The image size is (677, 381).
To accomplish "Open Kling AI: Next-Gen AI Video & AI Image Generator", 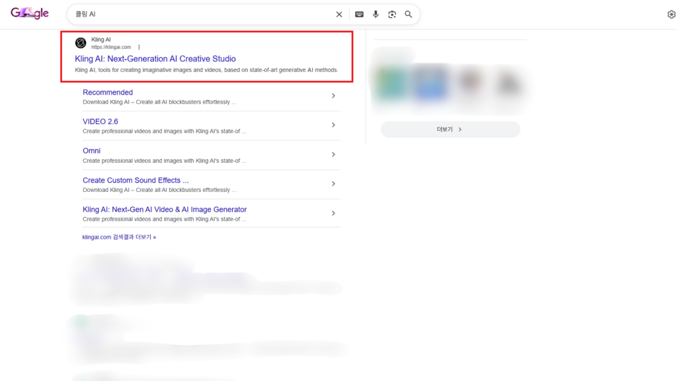I will 165,210.
